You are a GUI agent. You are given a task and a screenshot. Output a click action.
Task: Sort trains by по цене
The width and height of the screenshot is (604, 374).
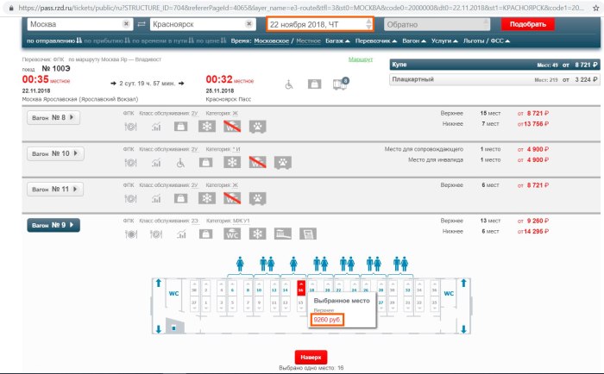[211, 41]
